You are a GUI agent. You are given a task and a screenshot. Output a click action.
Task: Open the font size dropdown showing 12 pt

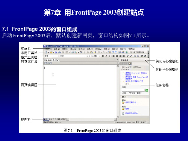coord(94,56)
